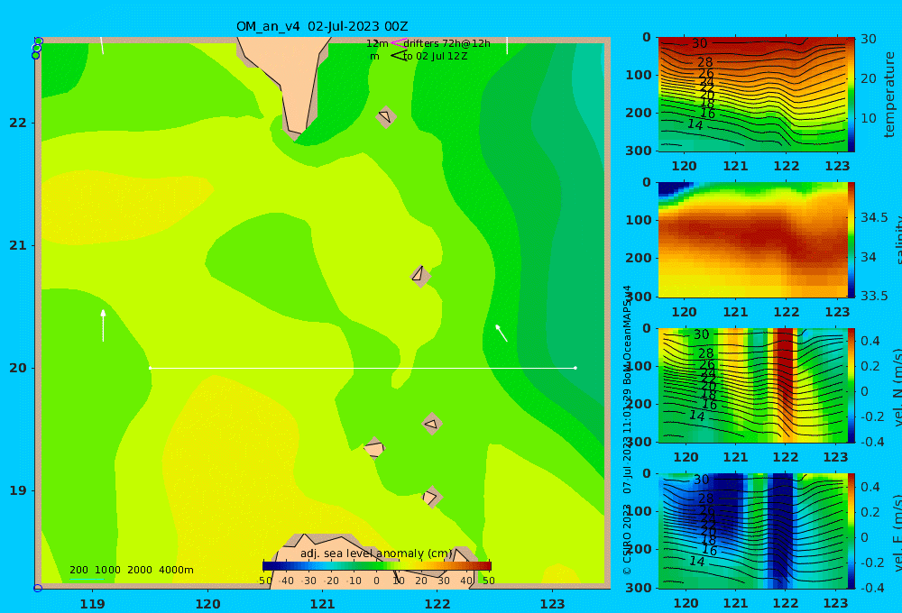The image size is (902, 613).
Task: Click the '33.5' salinity scale value
Action: [x=874, y=296]
